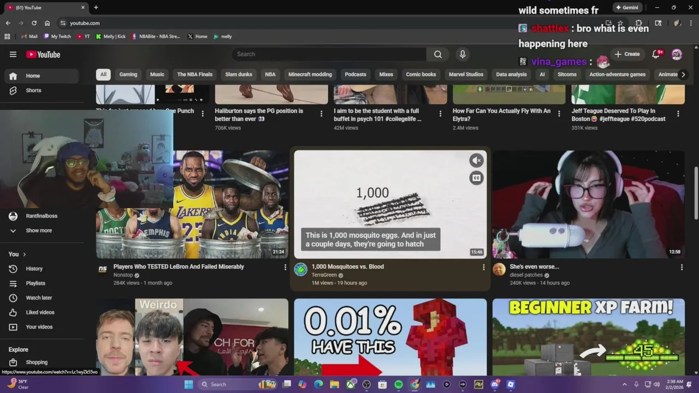Toggle captions on video preview
699x393 pixels.
(477, 178)
